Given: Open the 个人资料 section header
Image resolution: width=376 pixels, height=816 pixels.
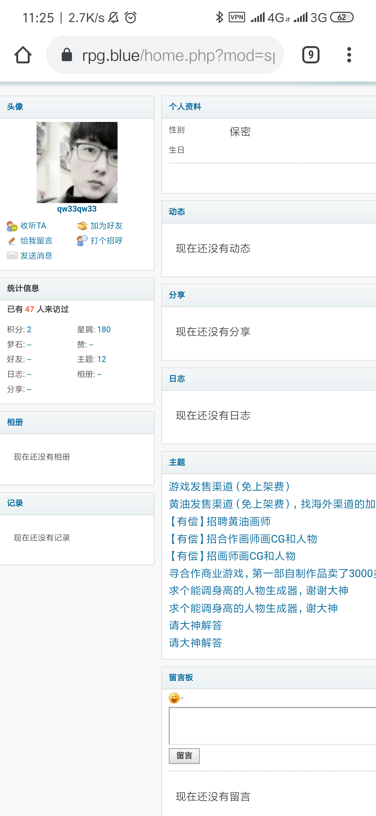Looking at the screenshot, I should tap(185, 107).
